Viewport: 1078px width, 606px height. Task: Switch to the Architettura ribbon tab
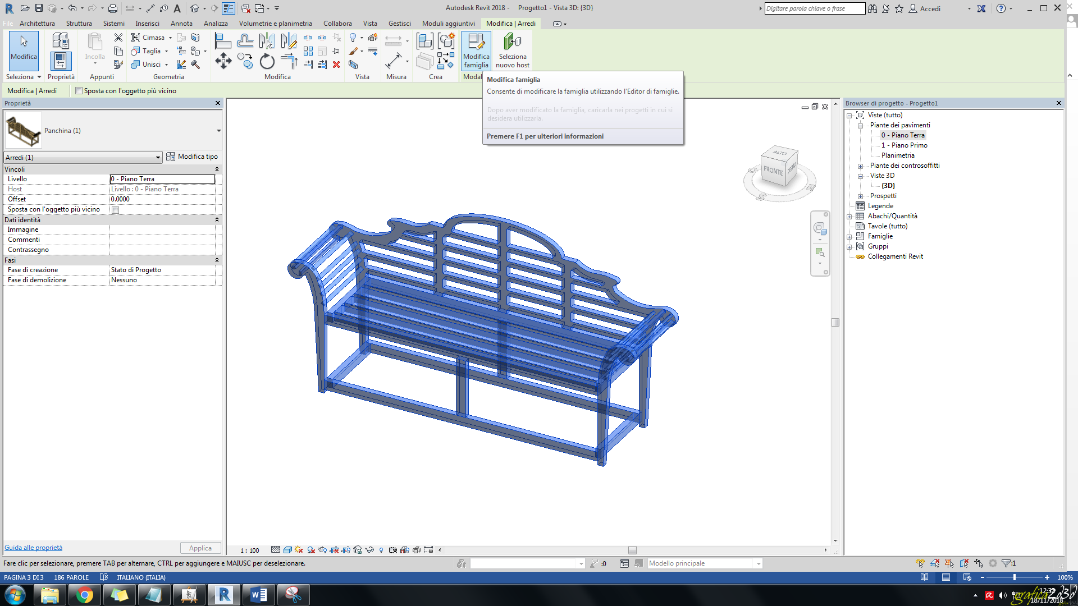(37, 23)
